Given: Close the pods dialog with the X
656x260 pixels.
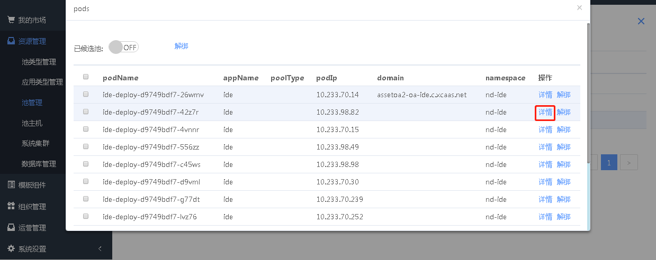Looking at the screenshot, I should (579, 8).
